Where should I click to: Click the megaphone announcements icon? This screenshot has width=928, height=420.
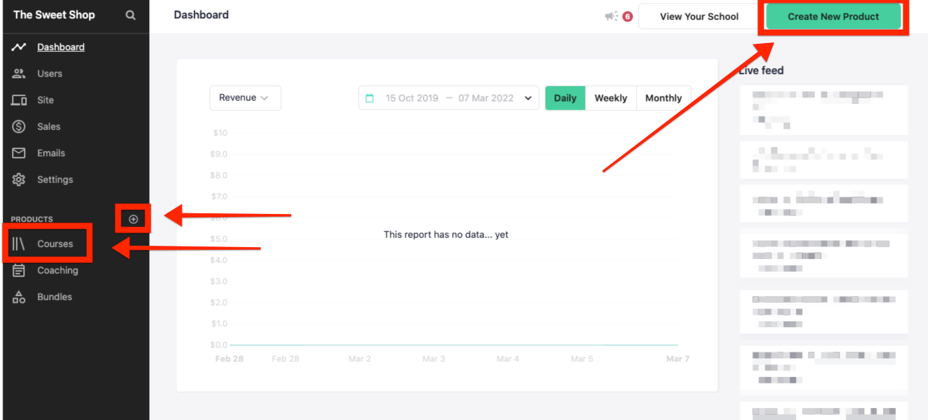click(611, 17)
